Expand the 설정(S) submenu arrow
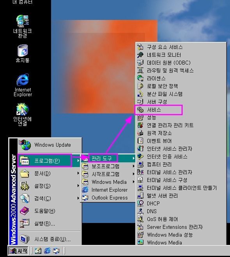230x257 pixels. coord(78,186)
